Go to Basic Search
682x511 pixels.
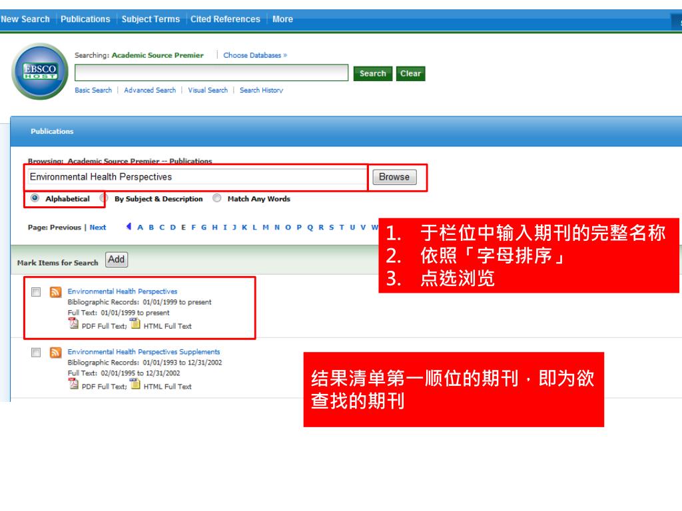[93, 90]
